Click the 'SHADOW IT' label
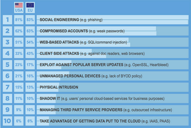 (50, 98)
